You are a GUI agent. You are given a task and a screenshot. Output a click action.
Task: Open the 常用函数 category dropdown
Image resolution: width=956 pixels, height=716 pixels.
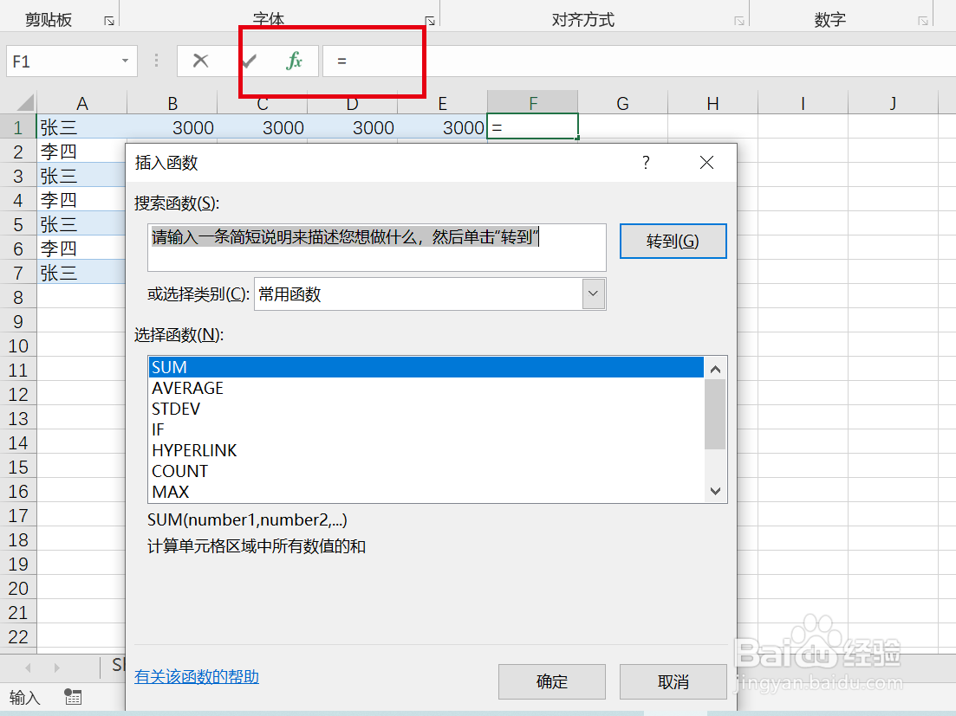pos(593,293)
